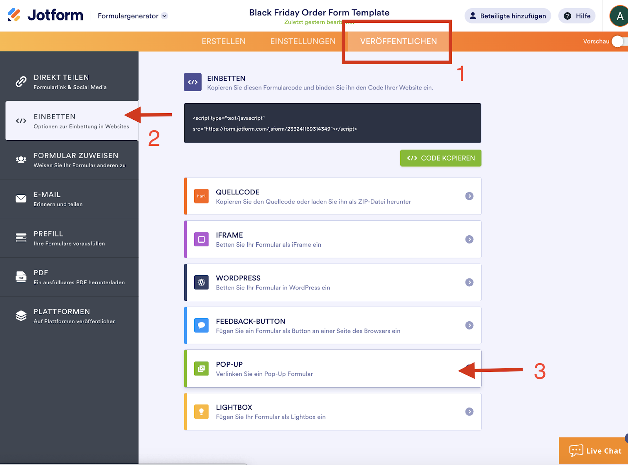The height and width of the screenshot is (465, 628).
Task: Switch to the Veröffentlichen tab
Action: click(398, 41)
